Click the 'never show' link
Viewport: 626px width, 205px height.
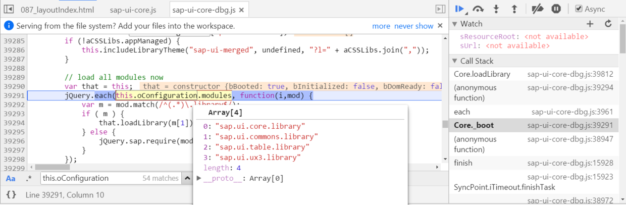[x=414, y=26]
